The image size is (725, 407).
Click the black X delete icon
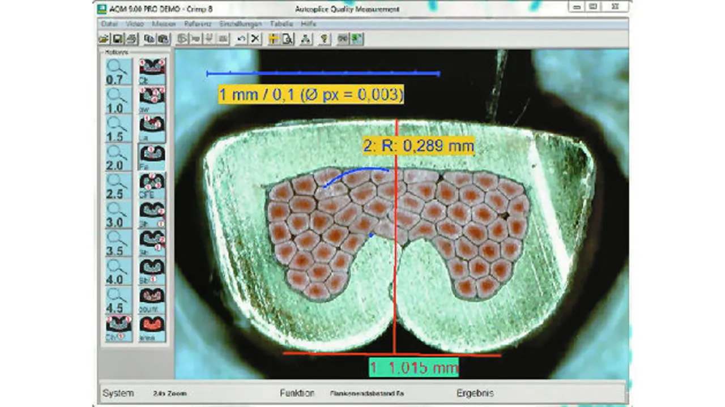click(x=255, y=39)
